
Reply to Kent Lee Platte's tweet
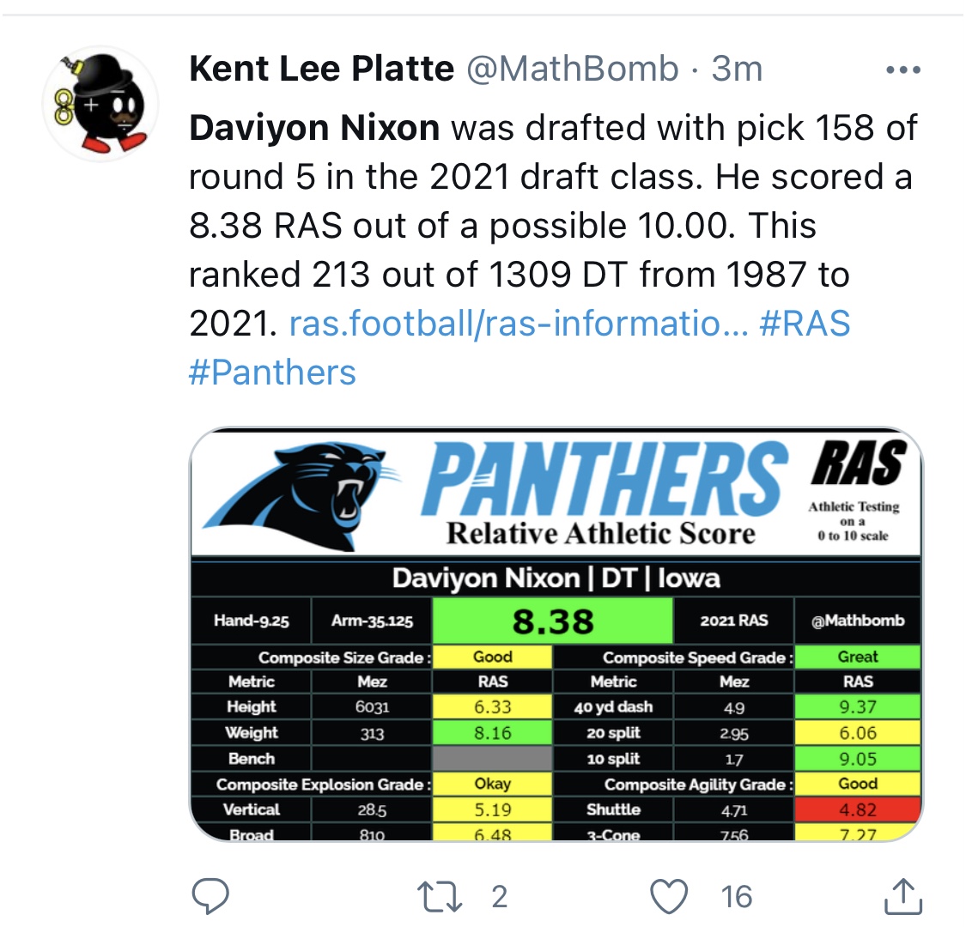(x=210, y=896)
